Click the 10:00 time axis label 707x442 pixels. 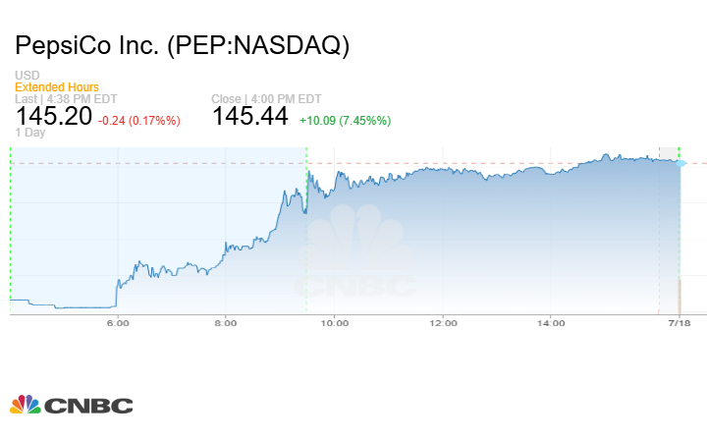tap(335, 321)
